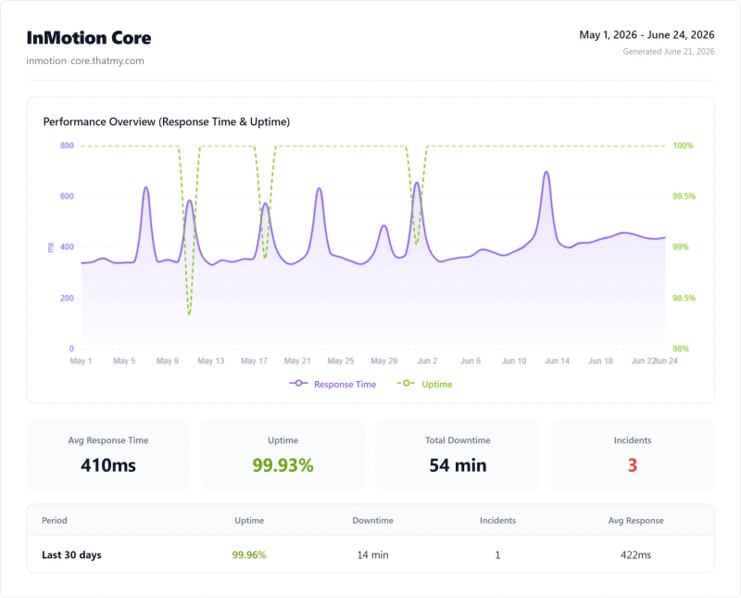The width and height of the screenshot is (741, 598).
Task: Click the Downtime column header
Action: [372, 520]
